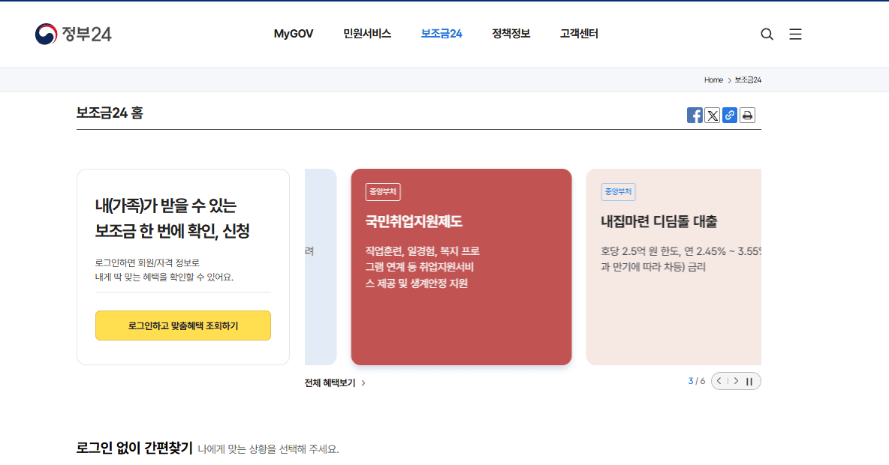Viewport: 889px width, 465px height.
Task: Open the search magnifier icon
Action: 767,34
